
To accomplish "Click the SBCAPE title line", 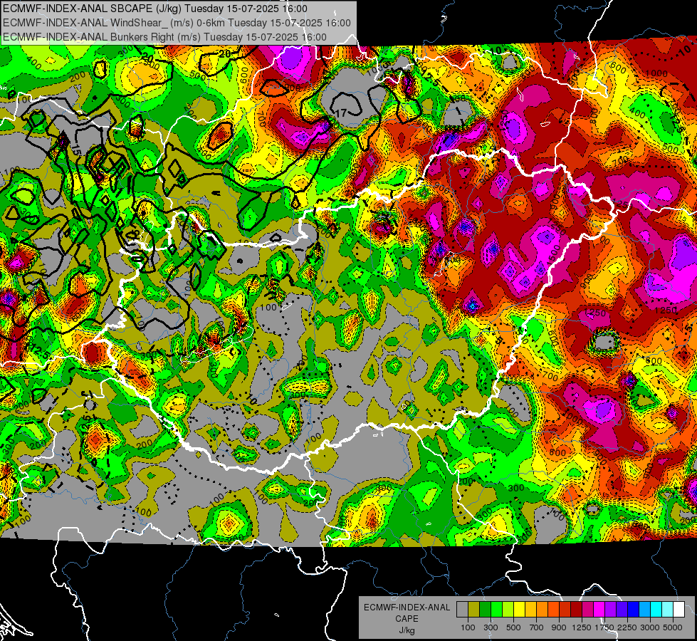I will (x=154, y=9).
